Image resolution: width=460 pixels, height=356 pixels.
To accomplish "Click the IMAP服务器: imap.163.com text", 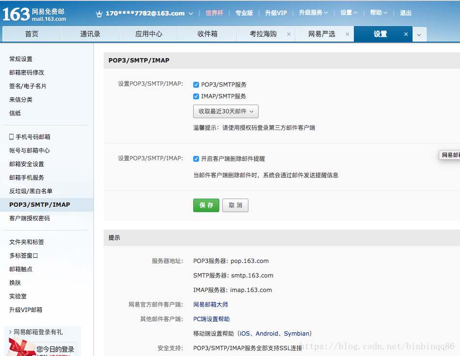I will click(x=232, y=290).
